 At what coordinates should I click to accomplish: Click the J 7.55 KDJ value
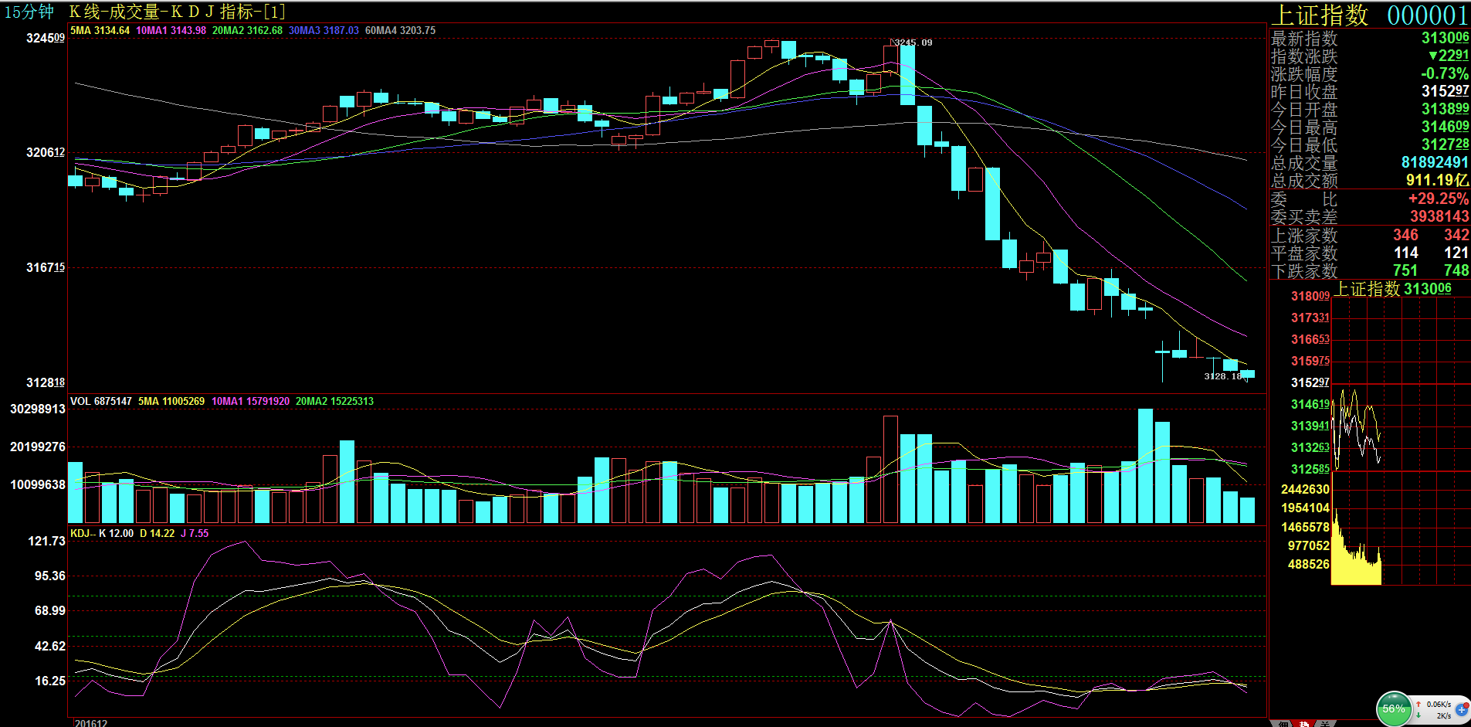coord(195,534)
